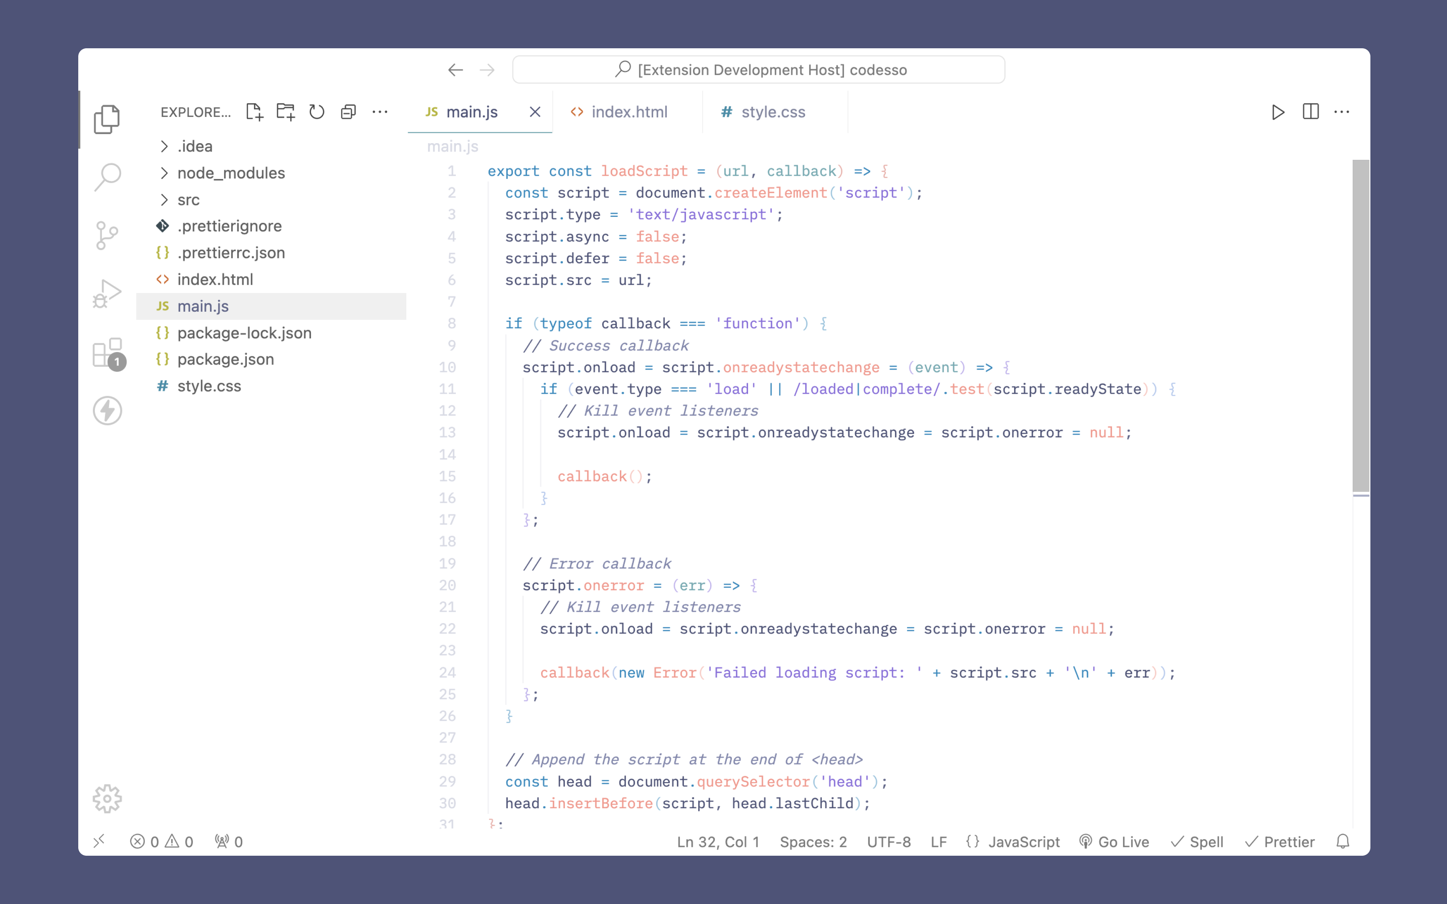Expand the node_modules folder

[231, 173]
